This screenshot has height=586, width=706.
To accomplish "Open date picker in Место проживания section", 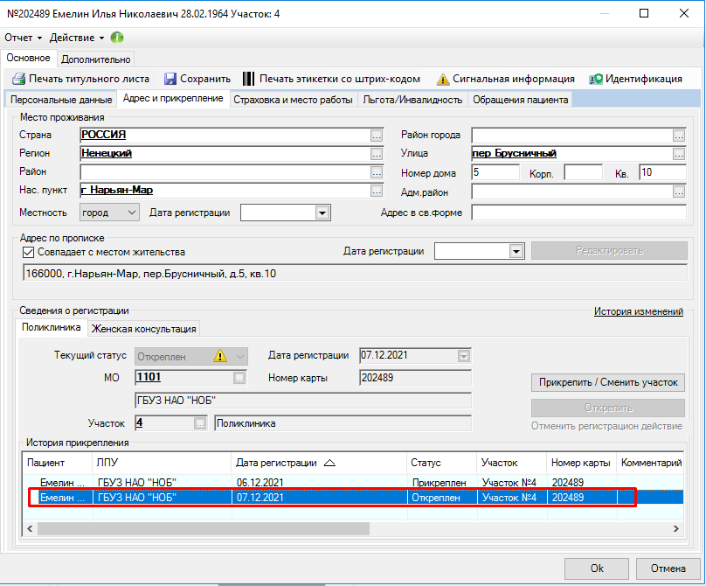I will pos(322,212).
